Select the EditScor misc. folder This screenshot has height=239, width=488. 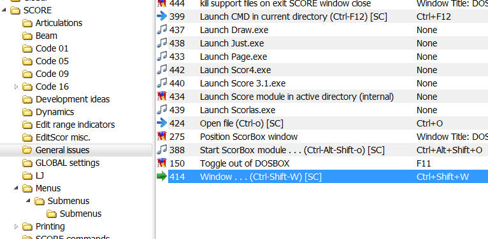(63, 137)
